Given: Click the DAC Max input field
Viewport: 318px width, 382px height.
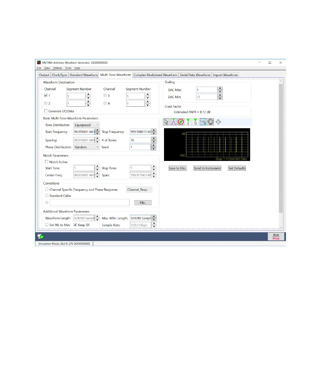Looking at the screenshot, I should tap(206, 90).
